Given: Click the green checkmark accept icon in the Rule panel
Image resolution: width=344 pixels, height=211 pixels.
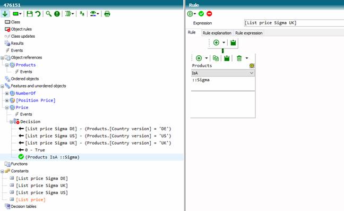Looking at the screenshot, I should click(201, 14).
